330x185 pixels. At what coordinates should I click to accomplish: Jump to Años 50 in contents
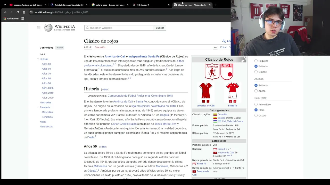[x=46, y=64]
